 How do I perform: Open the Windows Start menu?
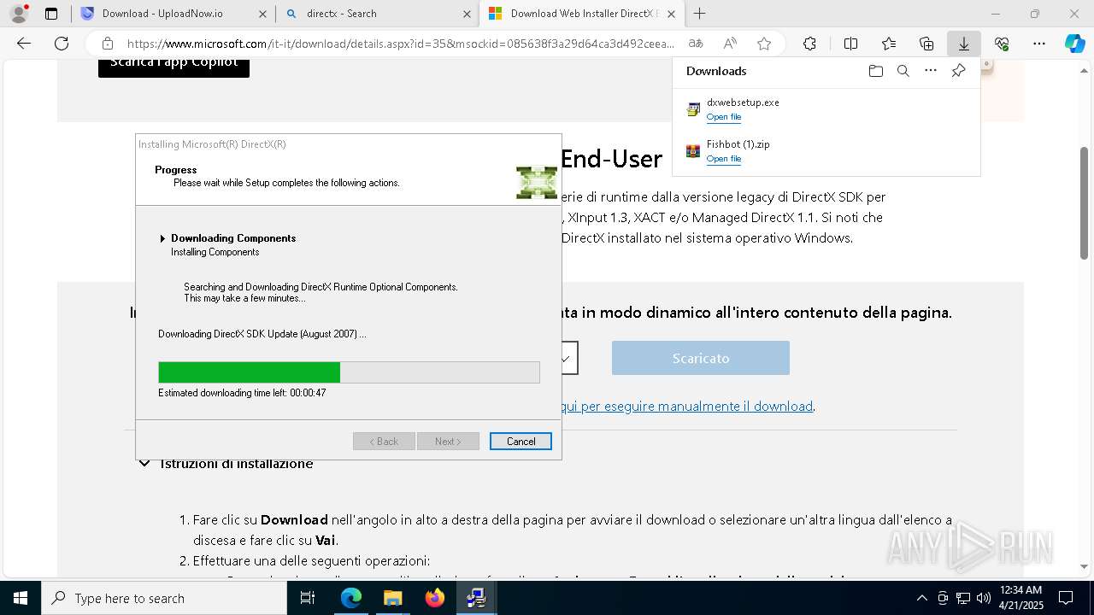(x=21, y=598)
